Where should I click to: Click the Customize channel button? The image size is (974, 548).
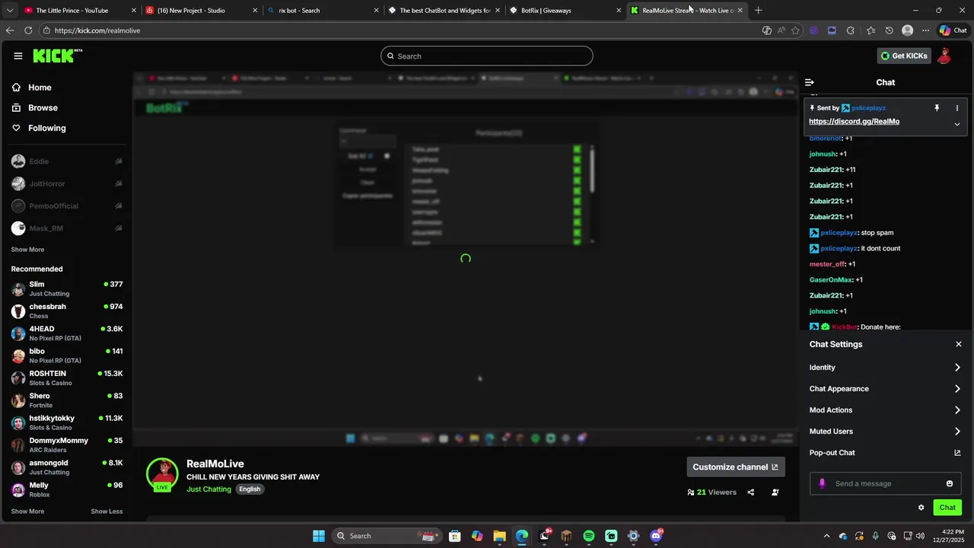point(736,467)
